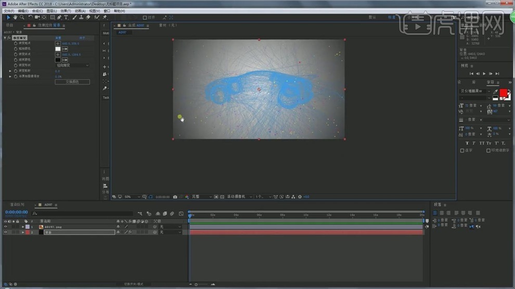Toggle the fx effect enable switch
Screen dimensions: 515x289
click(9, 38)
